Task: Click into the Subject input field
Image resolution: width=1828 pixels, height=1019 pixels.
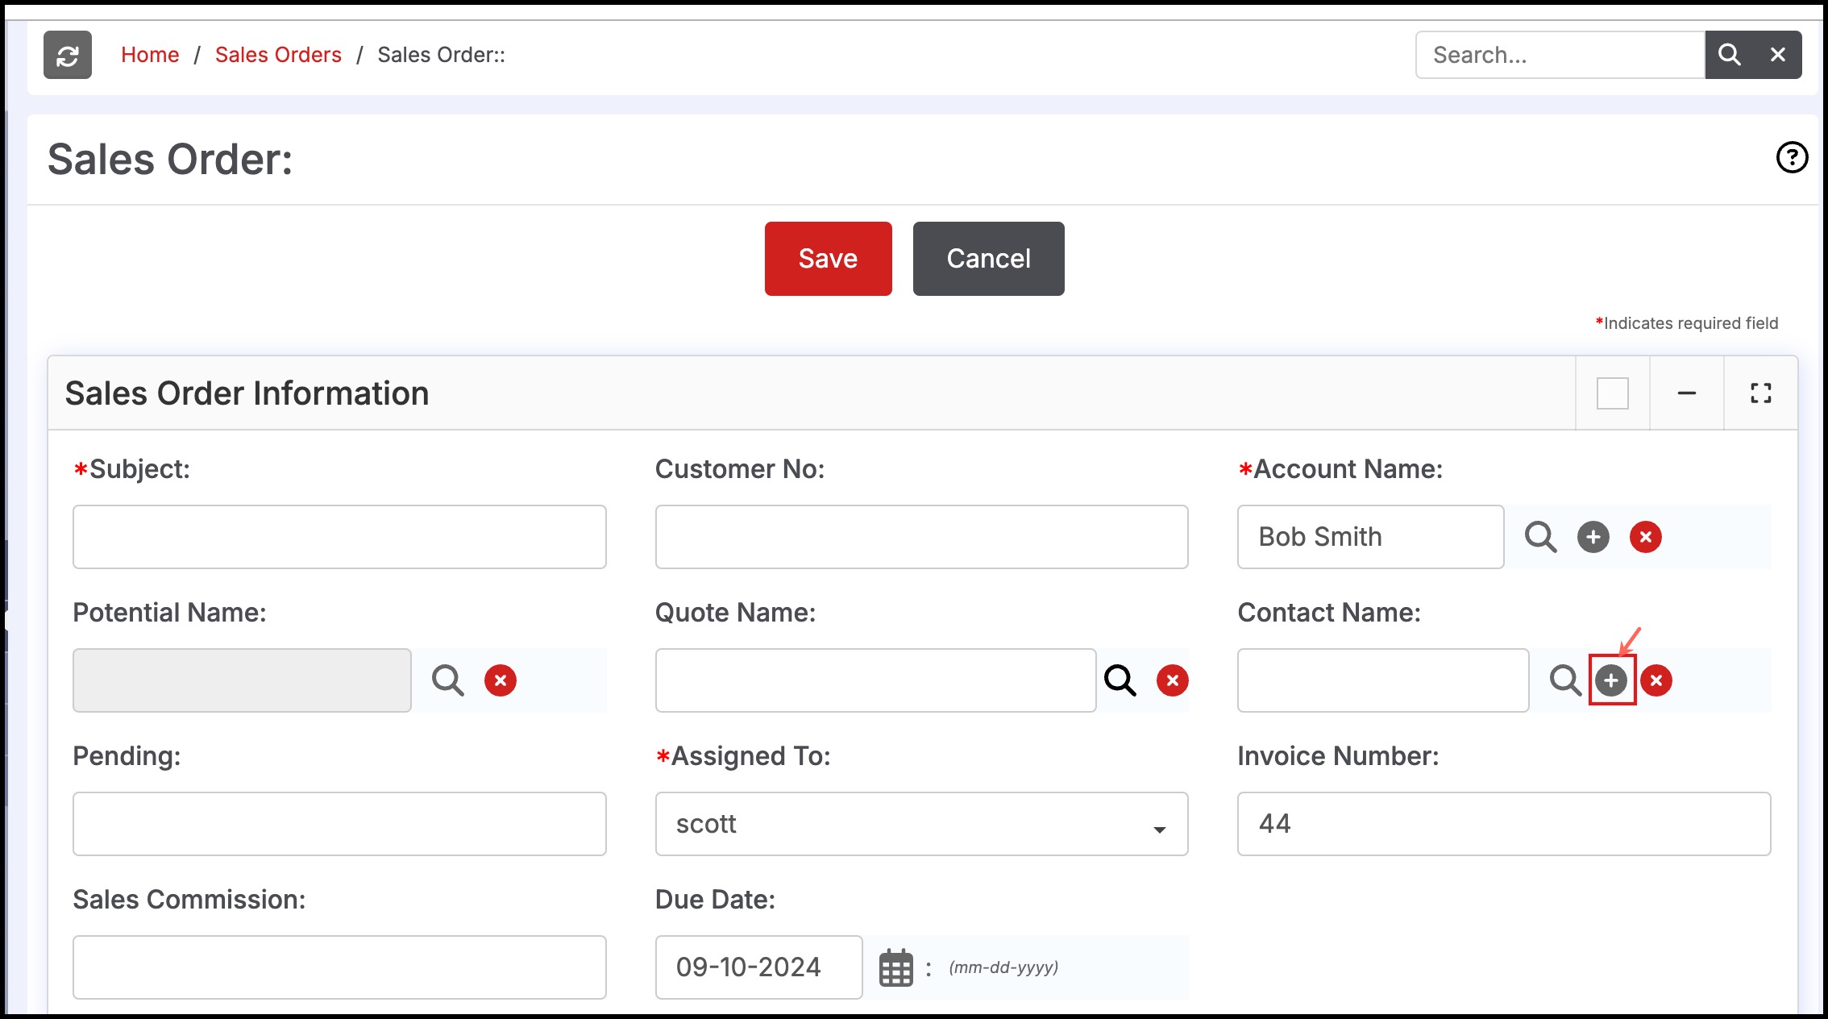Action: pos(339,537)
